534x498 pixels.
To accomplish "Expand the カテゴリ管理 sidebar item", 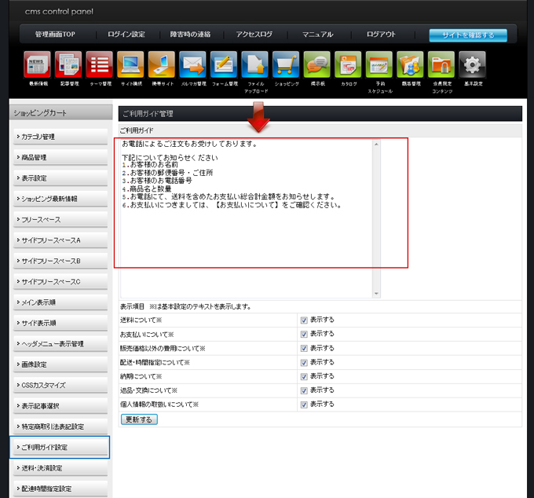I will [60, 137].
